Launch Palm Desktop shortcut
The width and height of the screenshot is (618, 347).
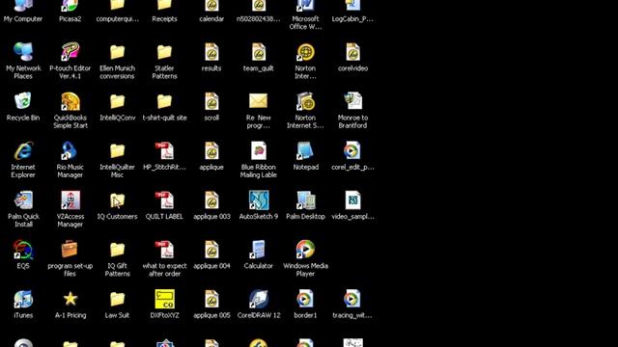[305, 200]
